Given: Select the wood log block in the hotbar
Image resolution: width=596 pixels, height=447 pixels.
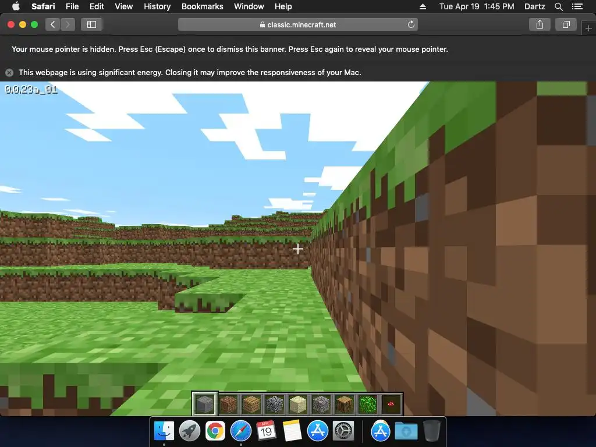Looking at the screenshot, I should [345, 404].
